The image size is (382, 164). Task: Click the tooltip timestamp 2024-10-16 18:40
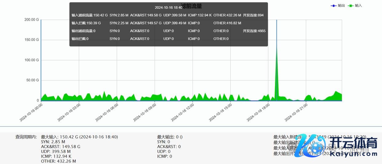168,8
